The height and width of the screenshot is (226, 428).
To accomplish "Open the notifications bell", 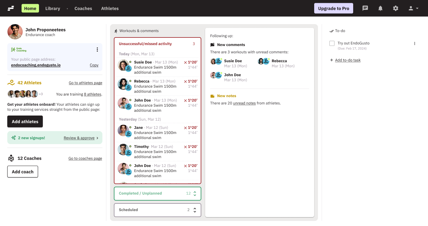I will (x=380, y=8).
